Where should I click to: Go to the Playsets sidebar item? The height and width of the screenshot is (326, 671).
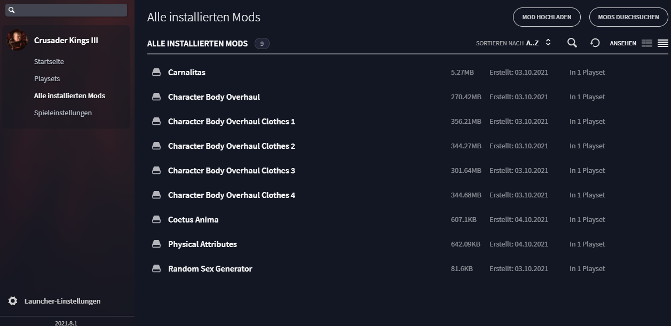click(x=47, y=78)
